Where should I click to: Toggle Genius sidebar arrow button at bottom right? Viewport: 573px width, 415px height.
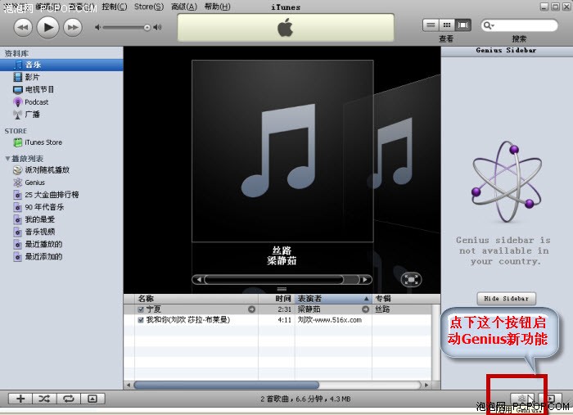[x=551, y=399]
